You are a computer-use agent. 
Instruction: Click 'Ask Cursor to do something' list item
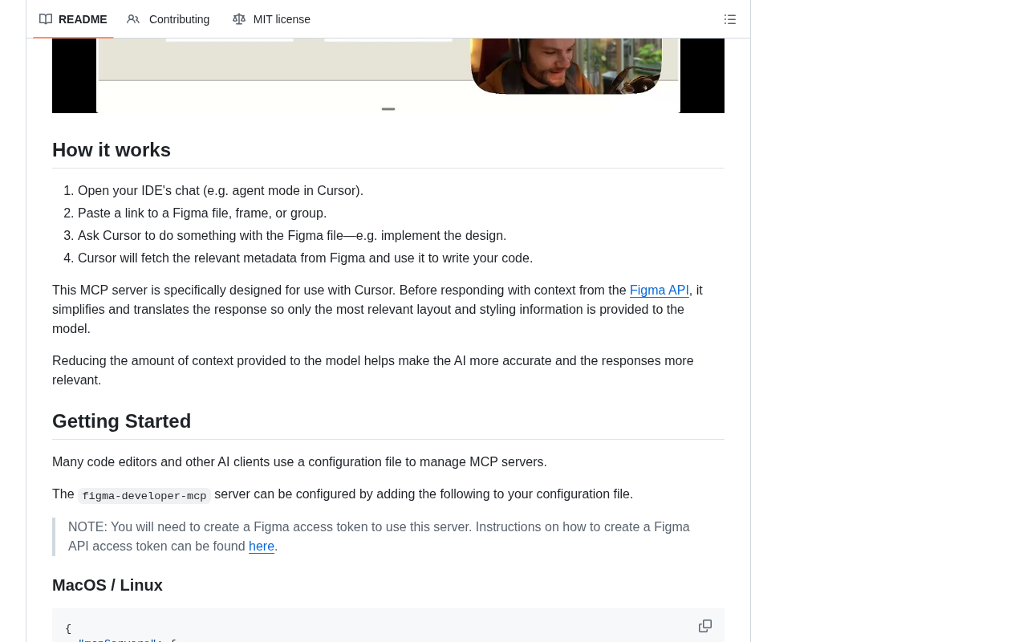(x=292, y=236)
